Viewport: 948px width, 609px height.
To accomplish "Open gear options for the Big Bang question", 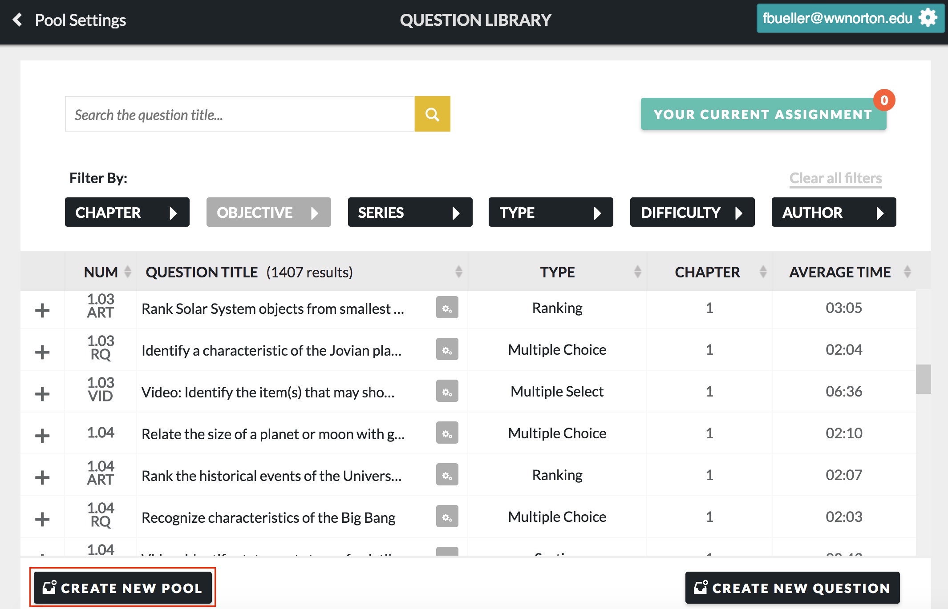I will (447, 517).
